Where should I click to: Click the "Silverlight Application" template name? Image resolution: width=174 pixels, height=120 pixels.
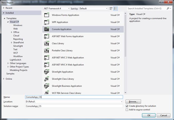(x=62, y=72)
